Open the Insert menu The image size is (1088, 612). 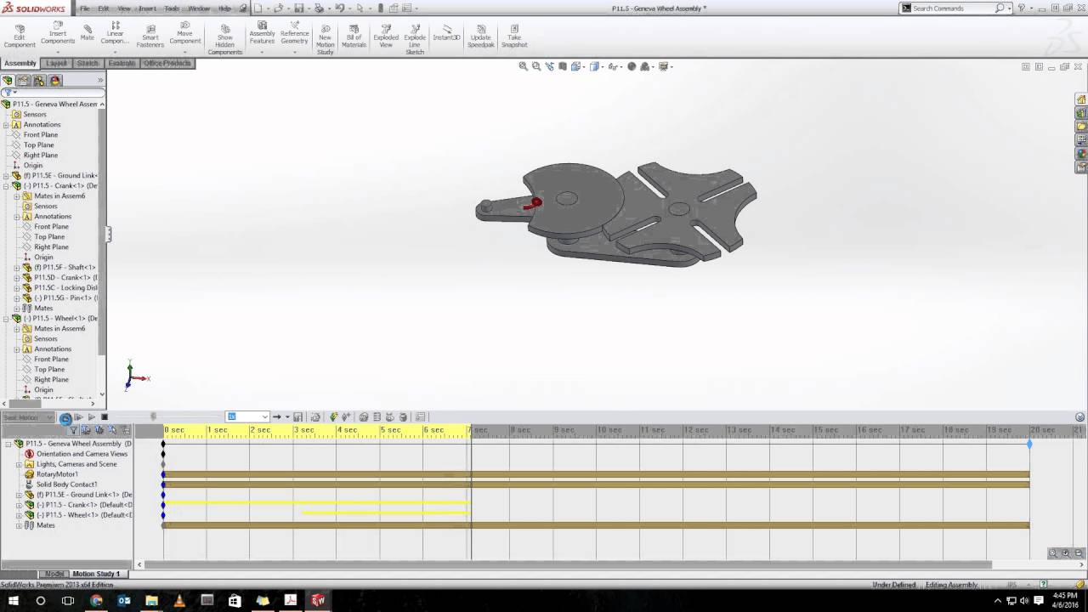point(147,8)
